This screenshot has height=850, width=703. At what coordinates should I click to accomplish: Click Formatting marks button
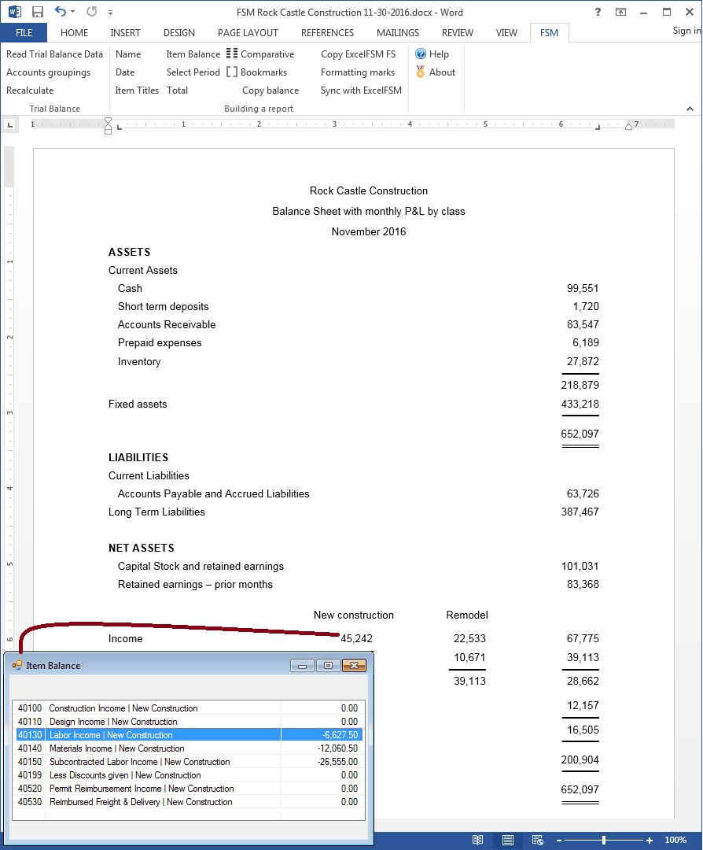point(358,72)
